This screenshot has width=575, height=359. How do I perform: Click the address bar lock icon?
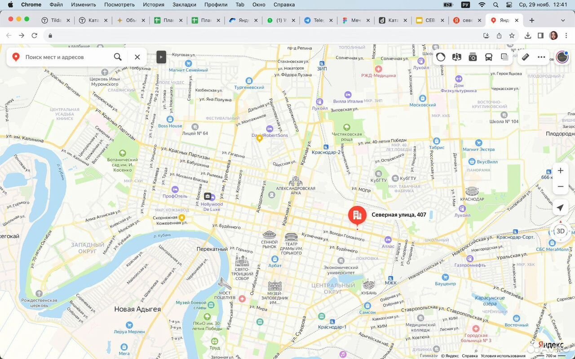[50, 35]
